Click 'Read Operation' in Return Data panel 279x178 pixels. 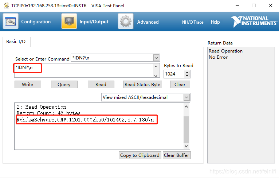225,51
